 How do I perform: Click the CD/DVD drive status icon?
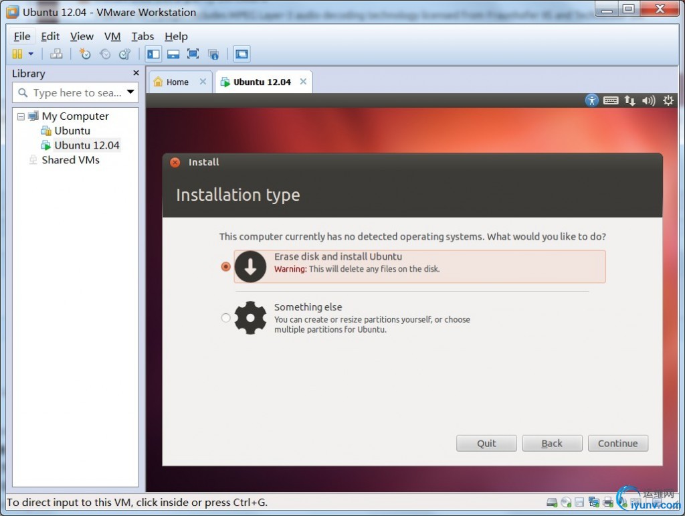[566, 503]
